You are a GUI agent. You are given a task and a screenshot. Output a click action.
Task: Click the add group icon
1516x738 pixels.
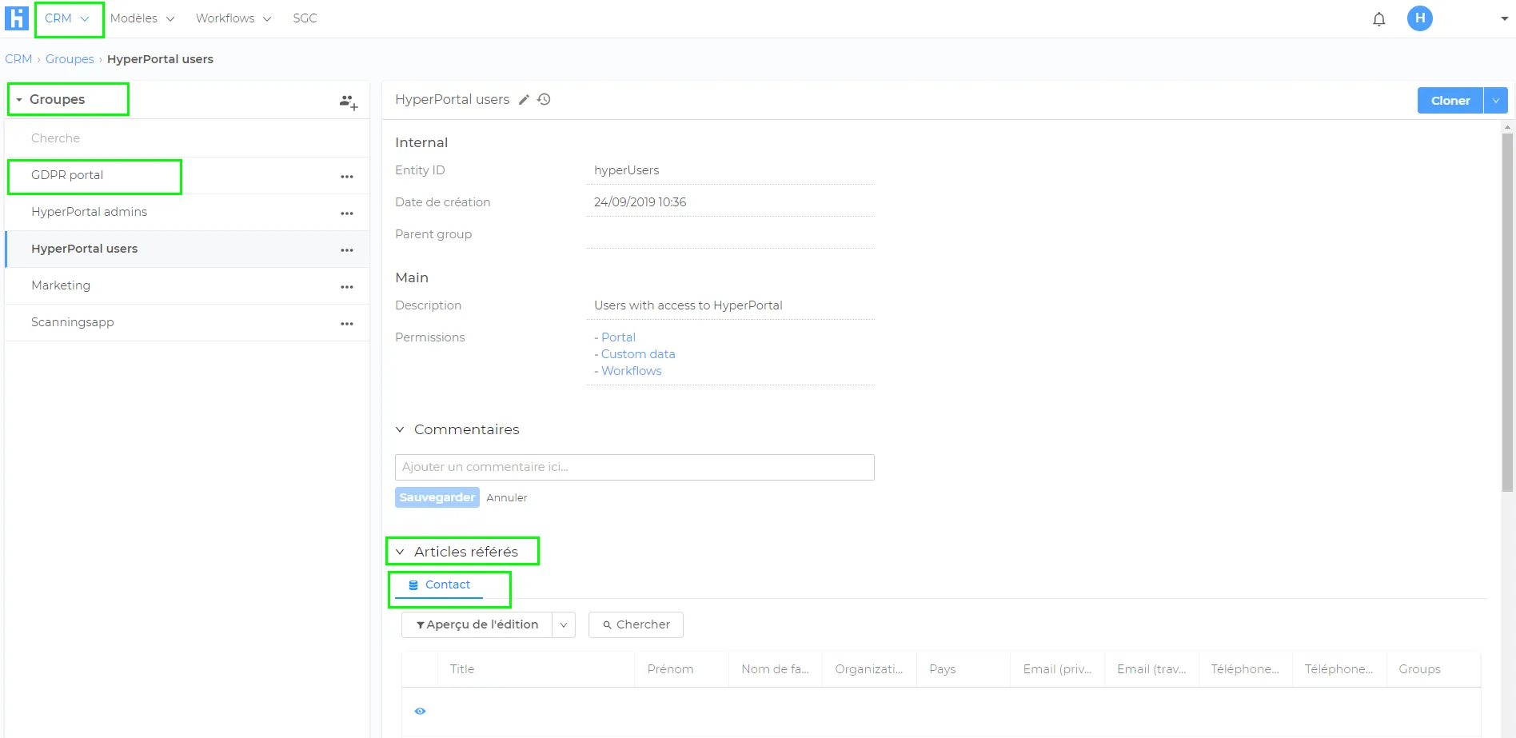pos(348,102)
